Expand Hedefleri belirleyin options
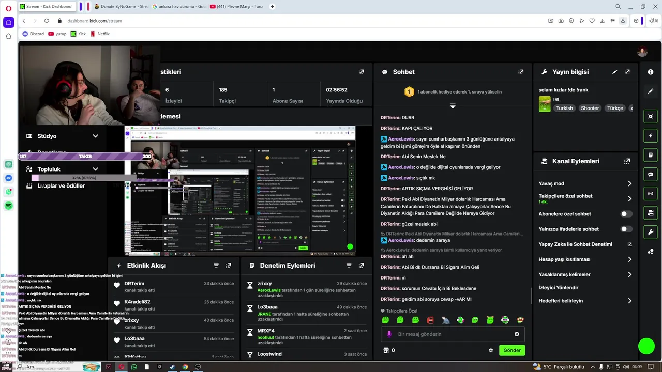This screenshot has width=662, height=372. pos(629,301)
